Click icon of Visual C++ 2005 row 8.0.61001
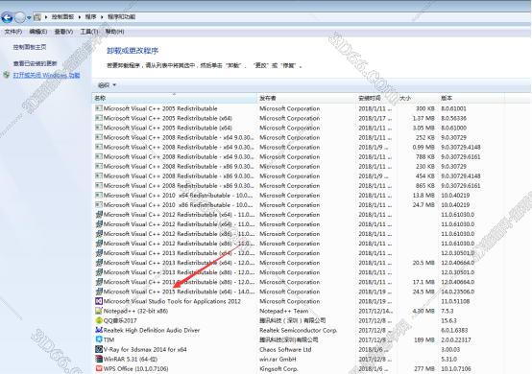Image resolution: width=532 pixels, height=374 pixels. (x=99, y=108)
